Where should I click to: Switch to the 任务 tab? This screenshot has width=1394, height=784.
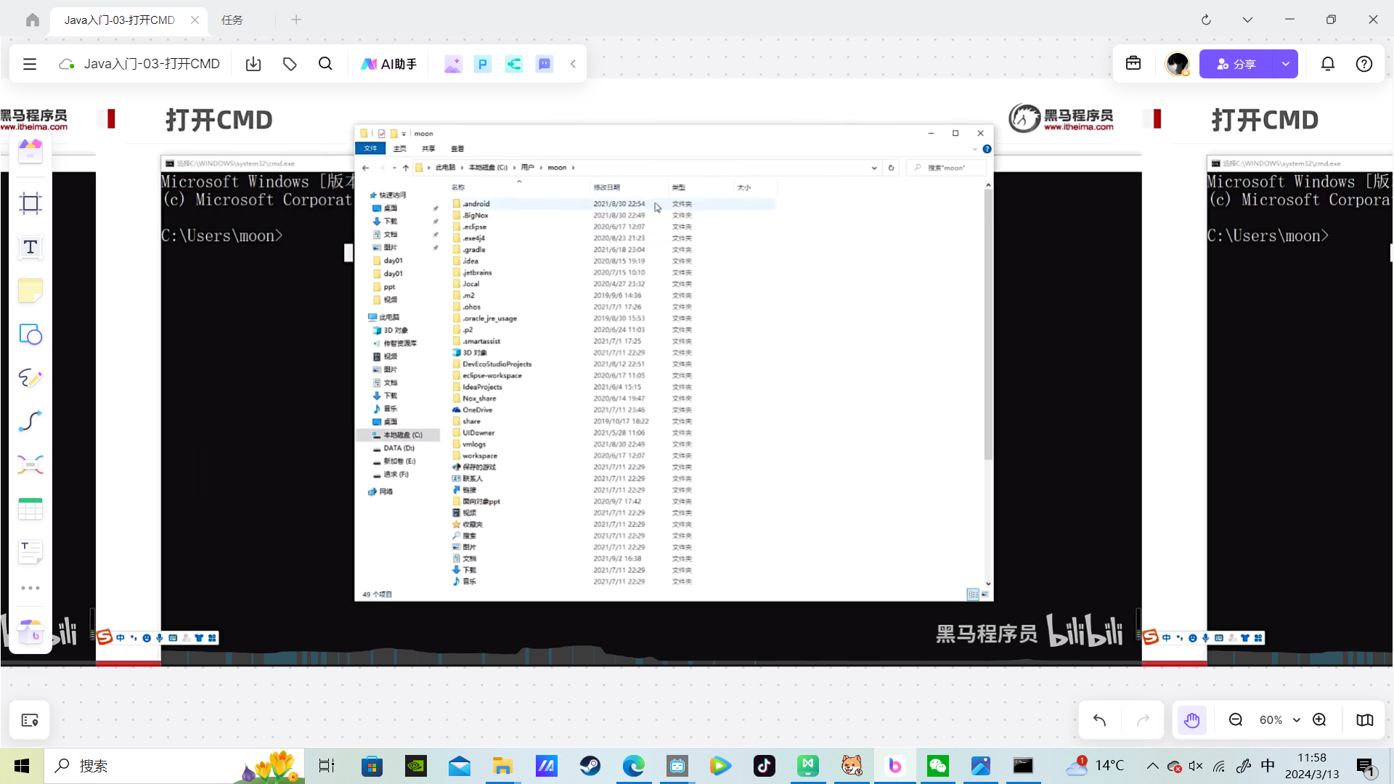click(232, 20)
